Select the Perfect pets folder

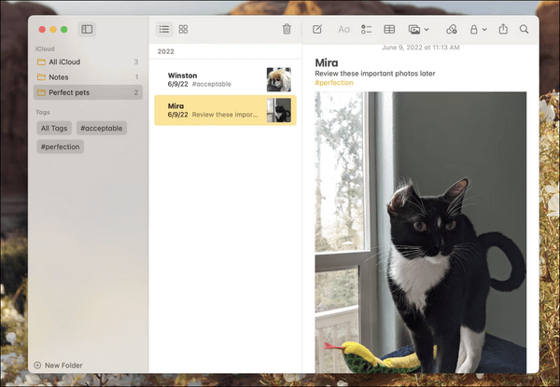(x=88, y=92)
